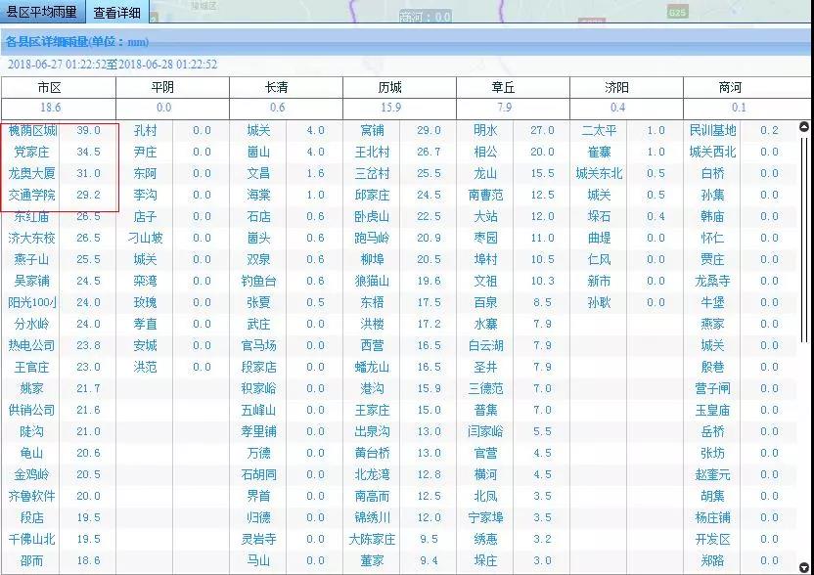The image size is (814, 575).
Task: Click the 白云湖 station name
Action: coord(485,345)
